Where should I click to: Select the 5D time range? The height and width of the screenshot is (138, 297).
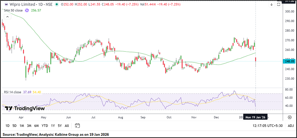click(x=14, y=126)
